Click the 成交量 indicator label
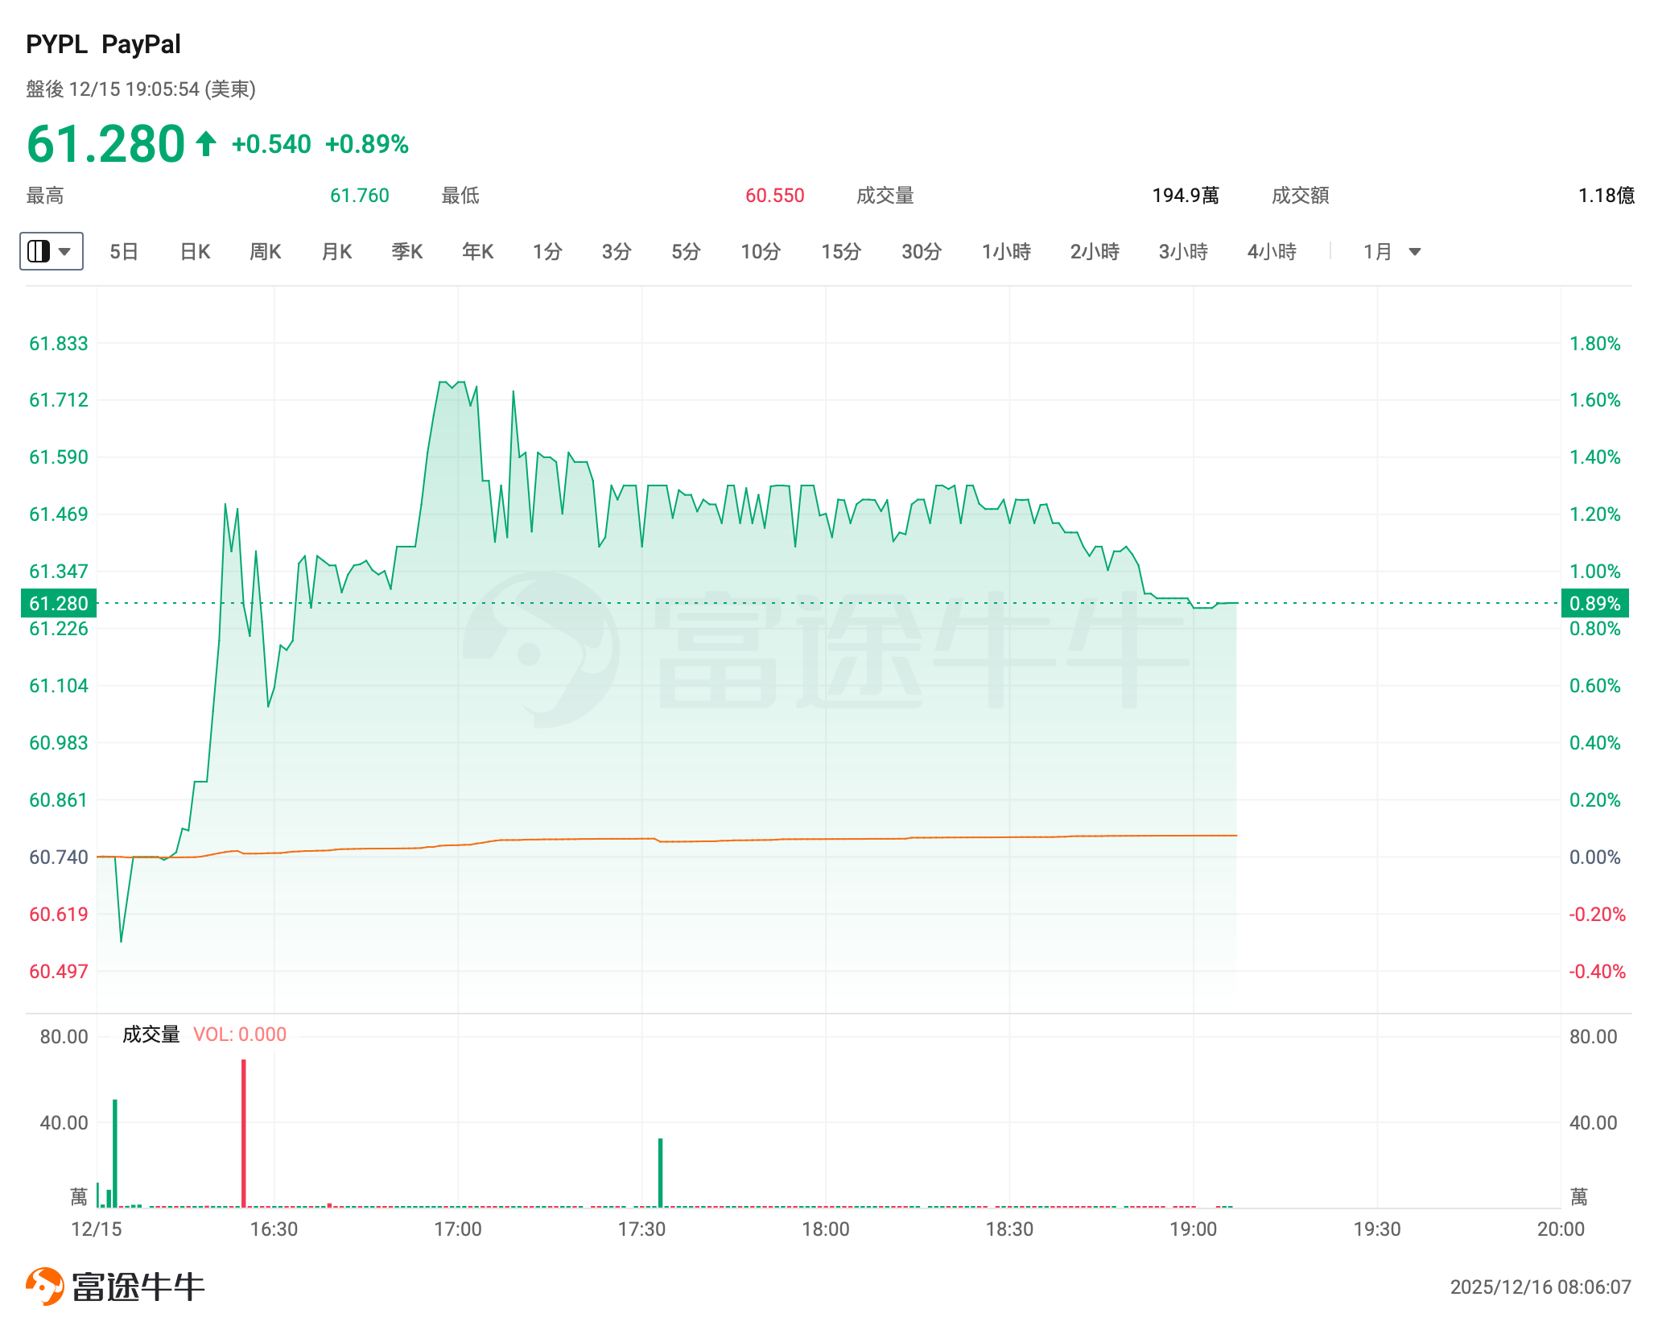Viewport: 1658px width, 1330px height. (151, 1035)
